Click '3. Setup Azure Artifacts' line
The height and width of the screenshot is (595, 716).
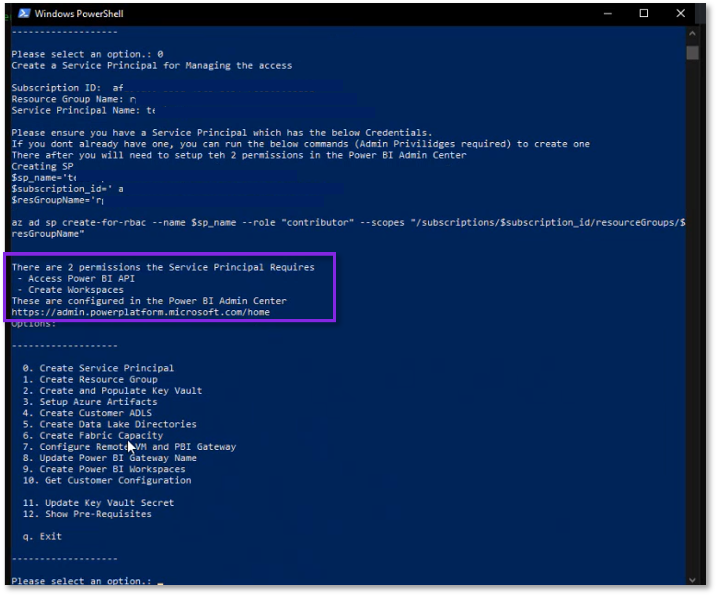(90, 402)
